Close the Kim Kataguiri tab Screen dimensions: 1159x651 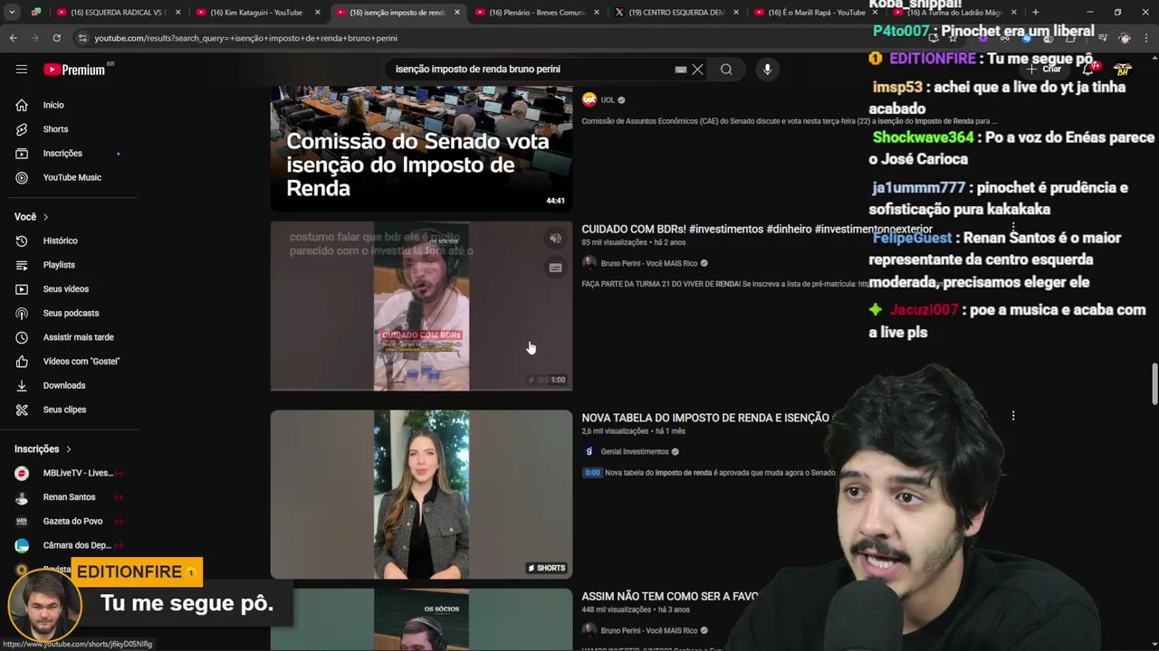[317, 13]
